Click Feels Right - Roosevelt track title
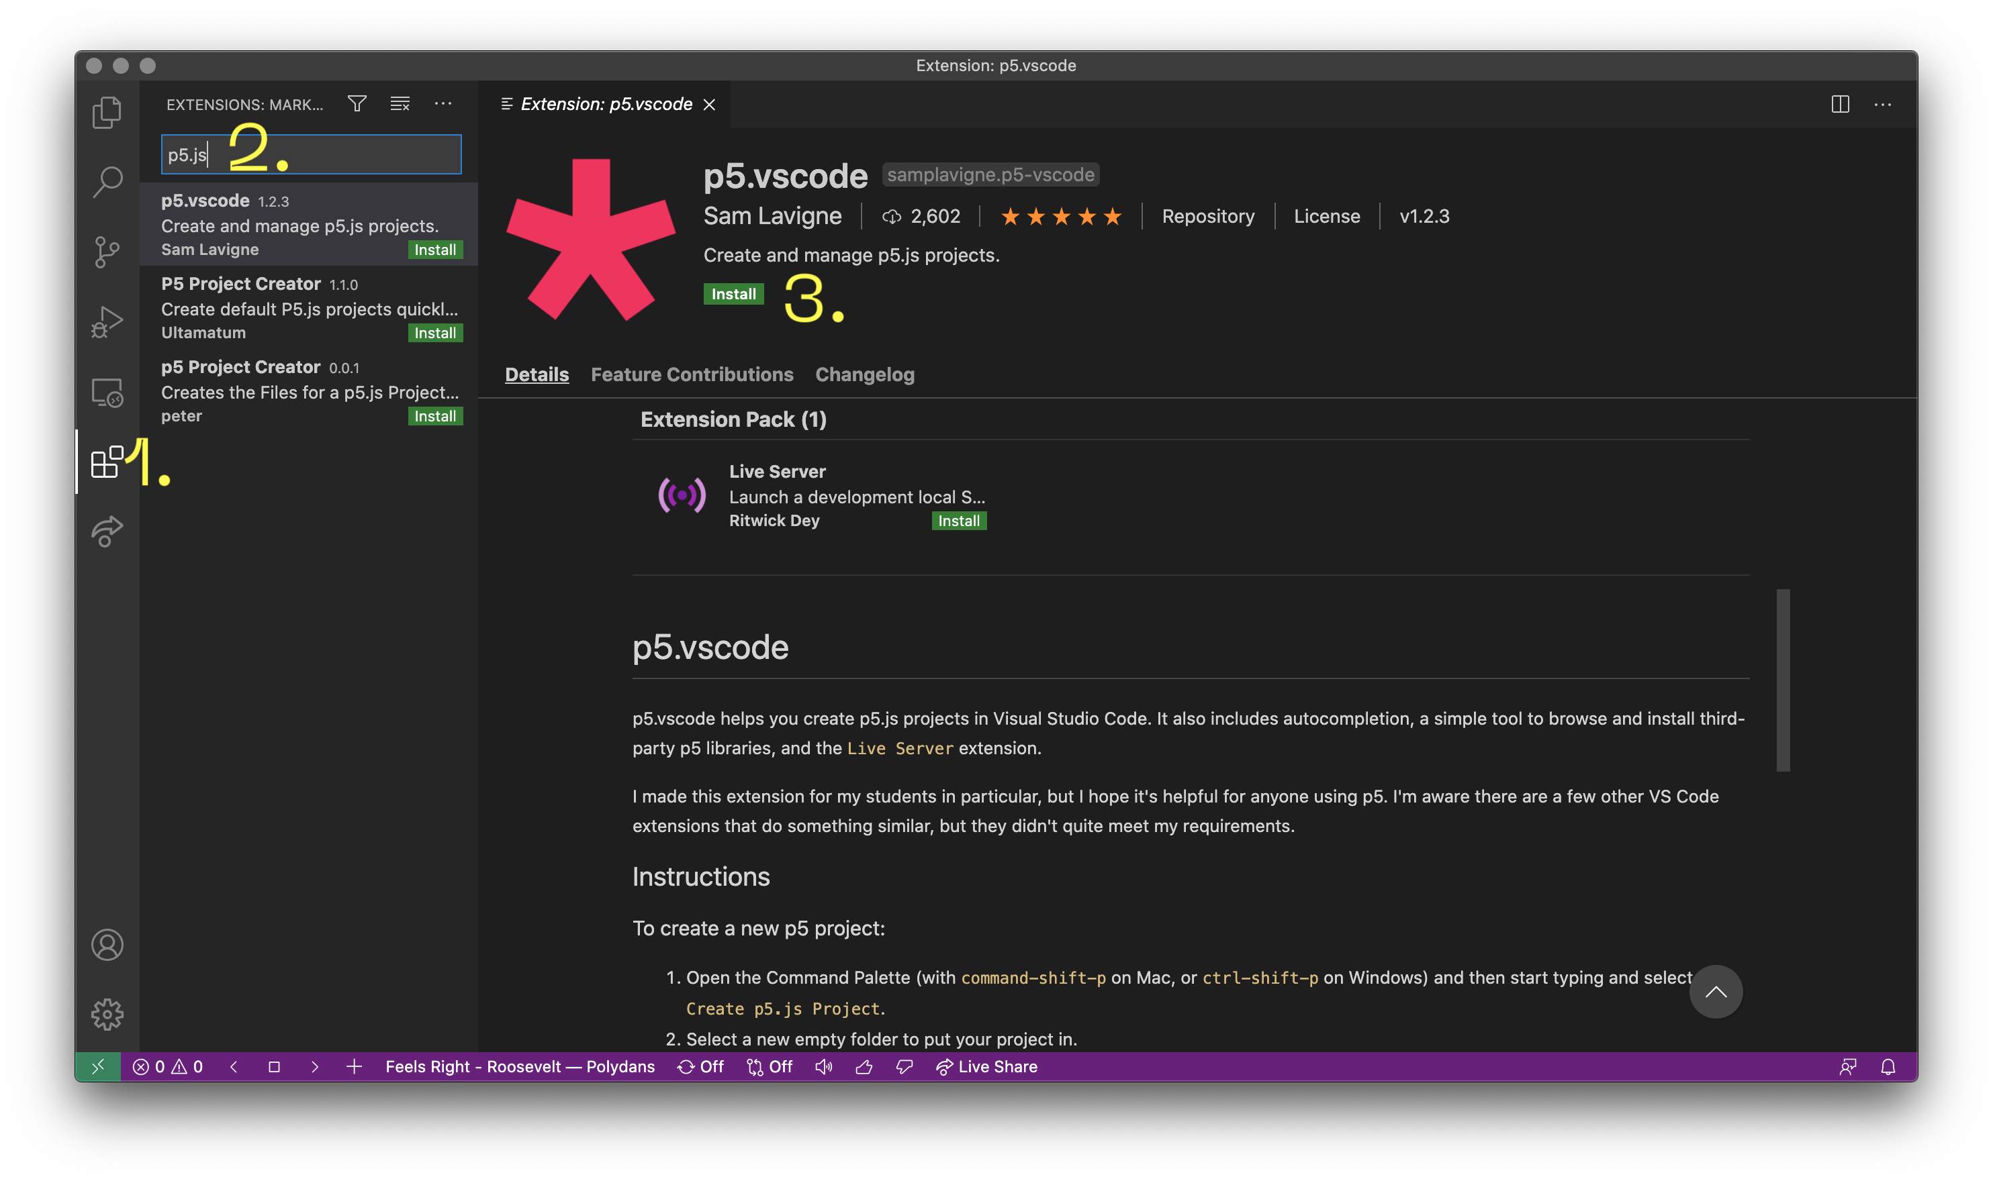The image size is (1993, 1181). coord(519,1066)
